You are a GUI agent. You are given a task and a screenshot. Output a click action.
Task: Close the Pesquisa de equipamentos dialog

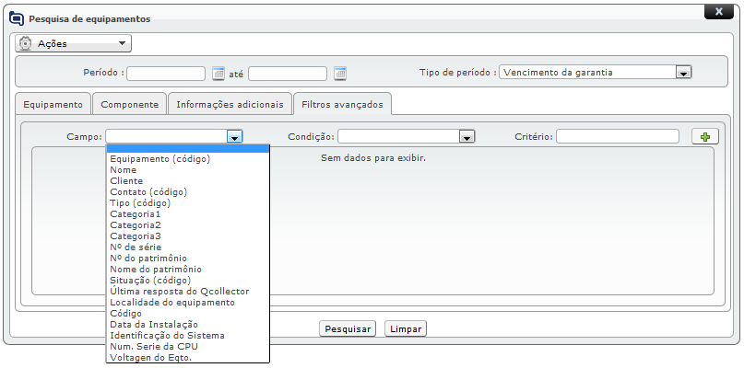[x=717, y=12]
